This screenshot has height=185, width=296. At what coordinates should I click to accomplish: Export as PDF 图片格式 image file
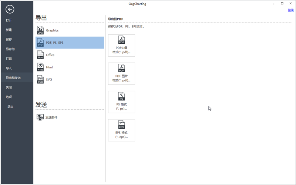[x=121, y=73]
